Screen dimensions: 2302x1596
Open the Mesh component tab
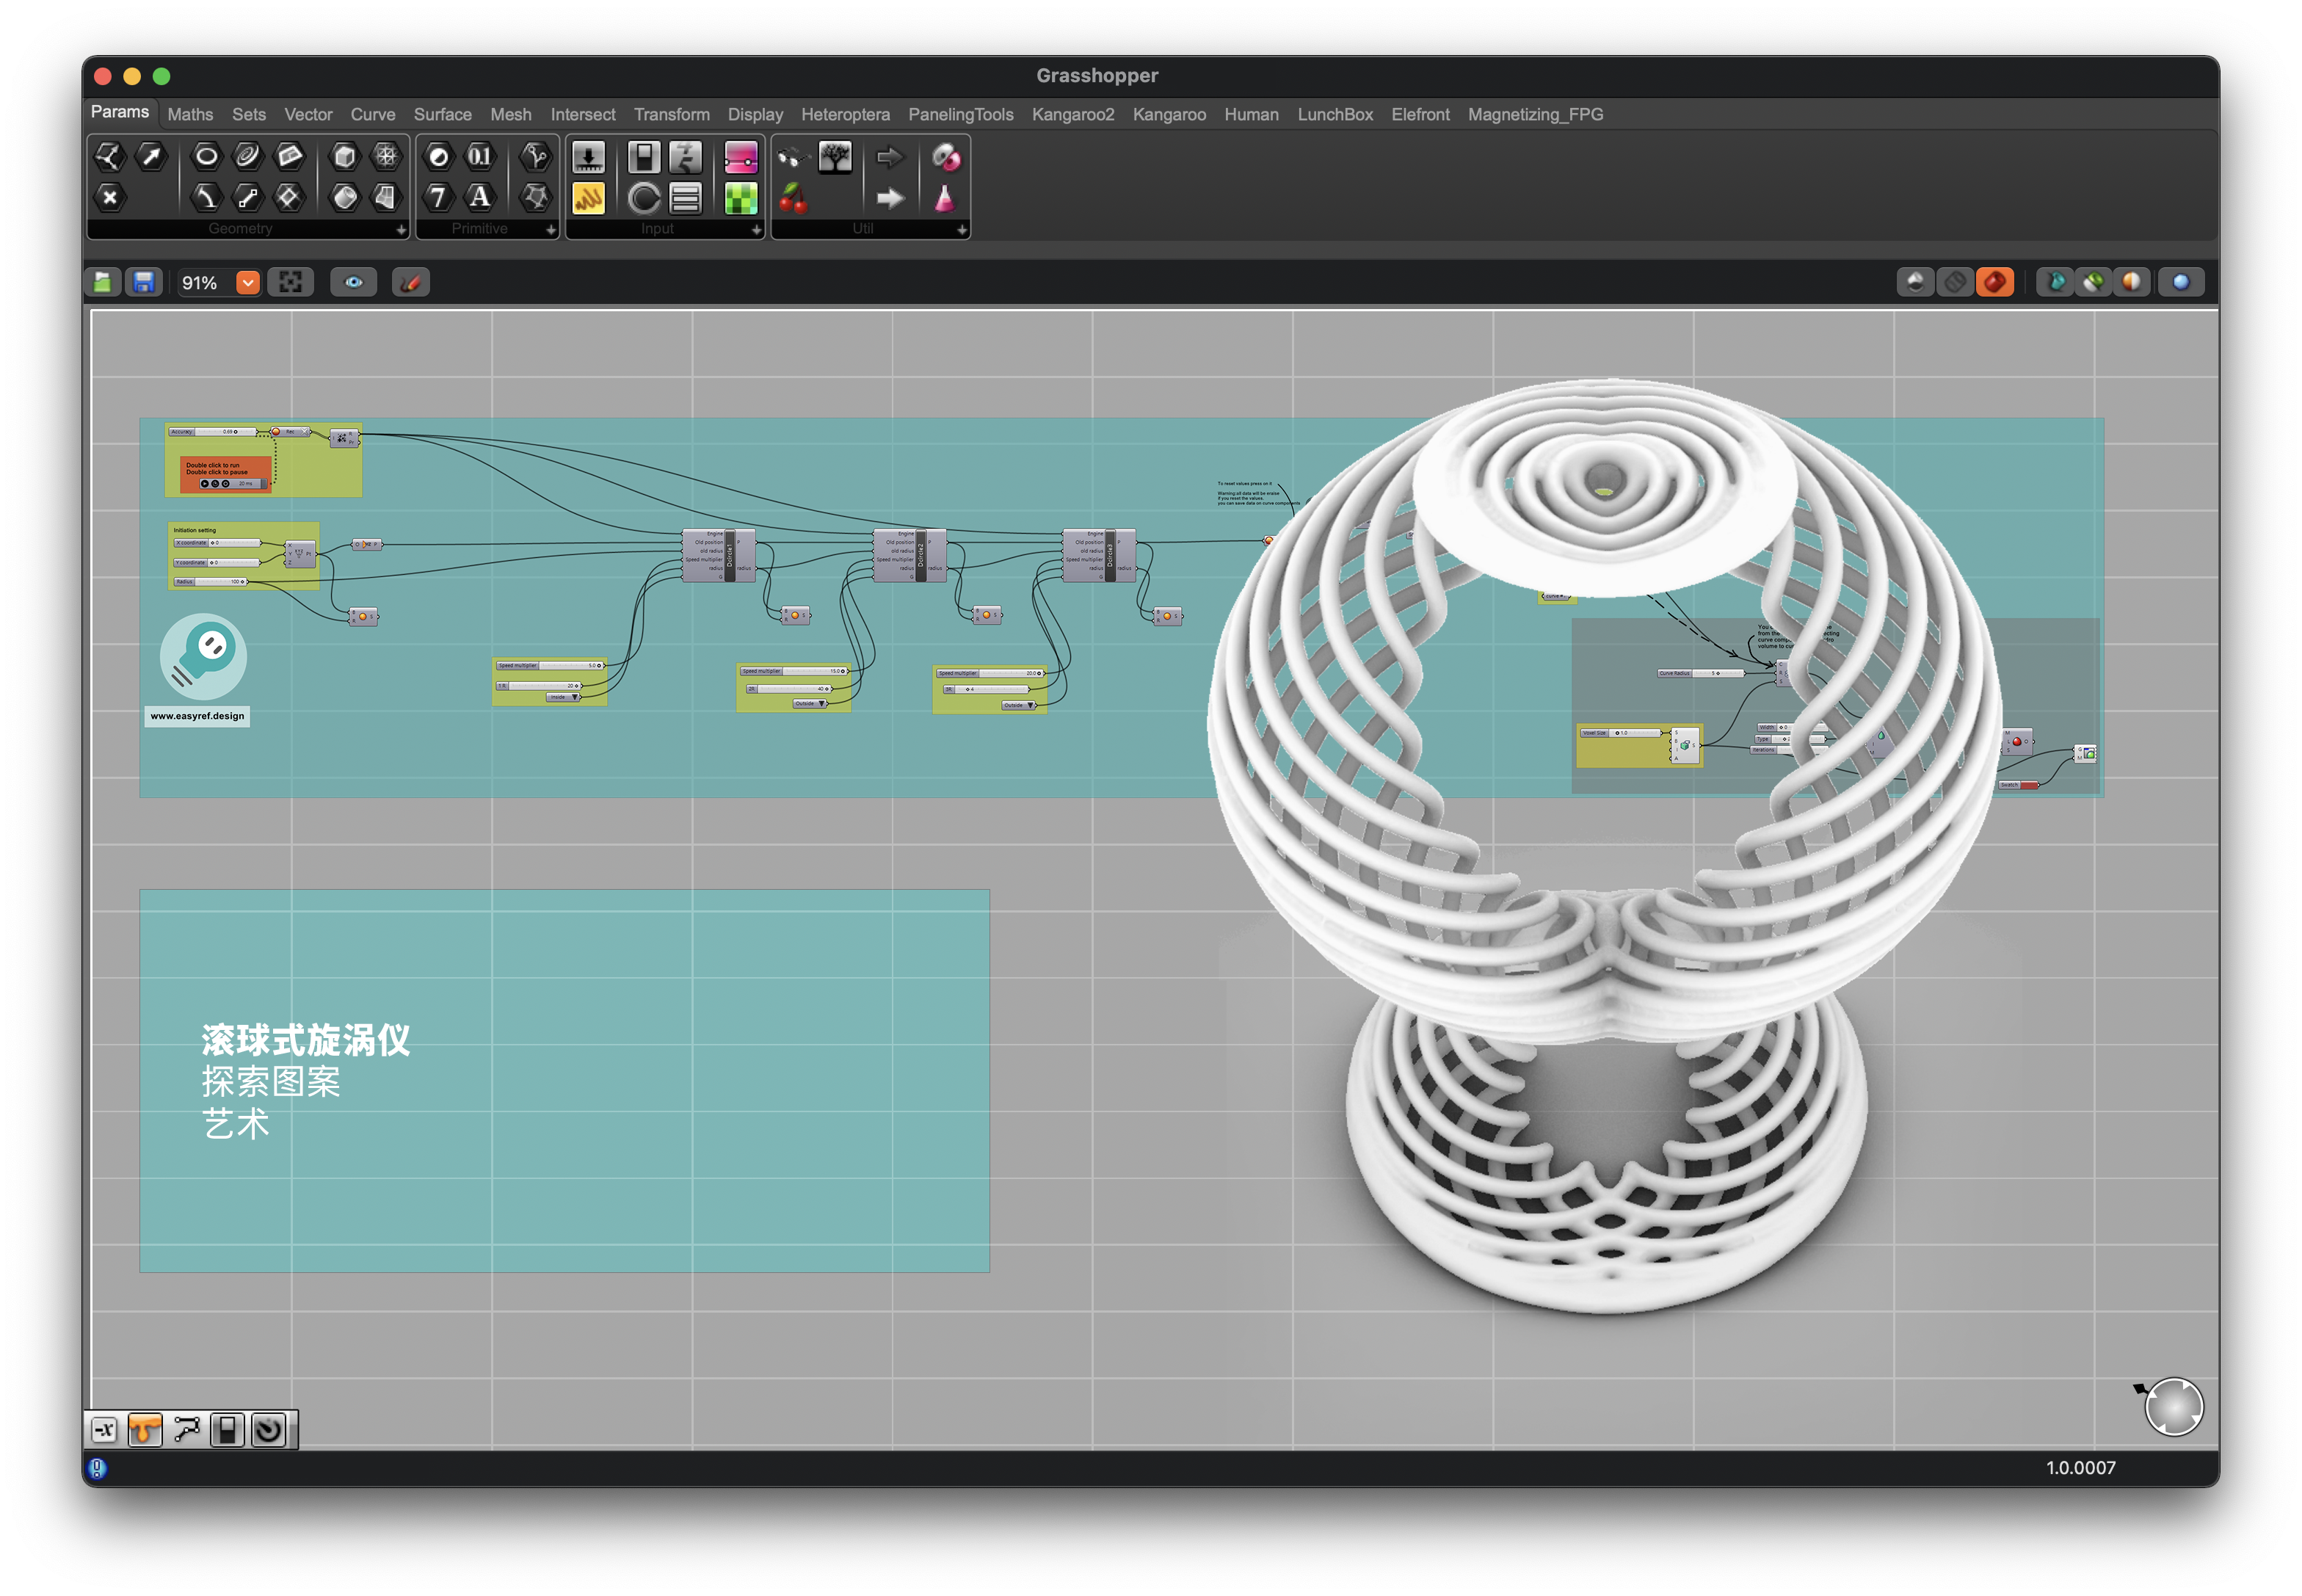point(510,115)
